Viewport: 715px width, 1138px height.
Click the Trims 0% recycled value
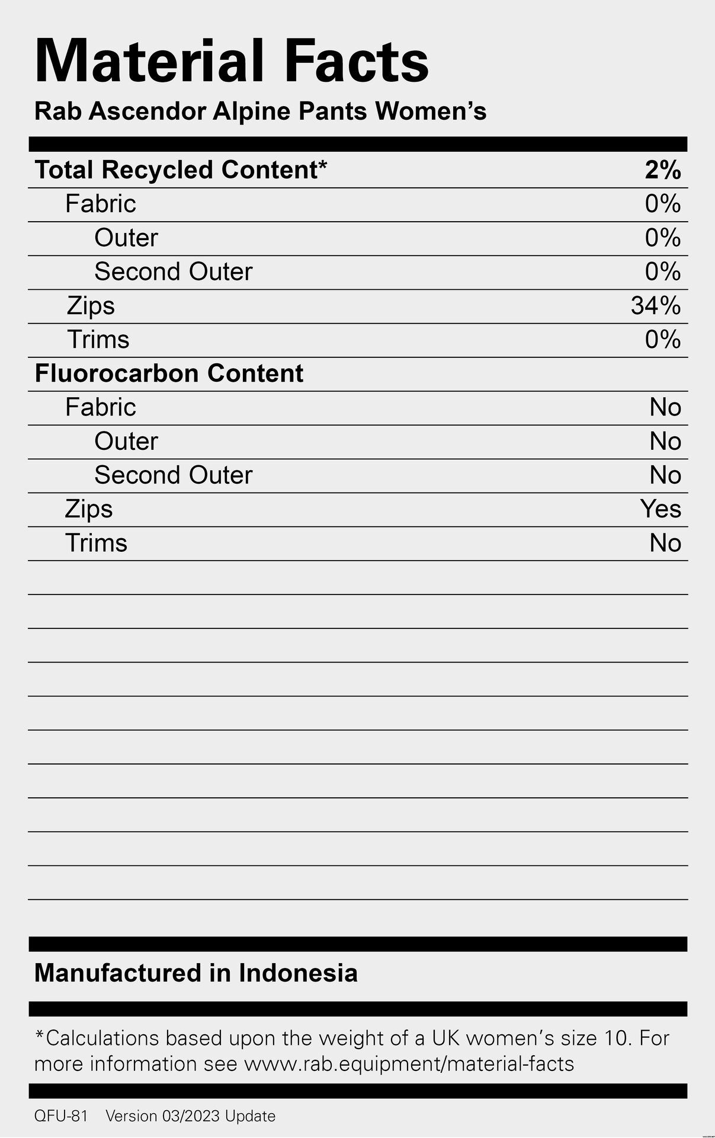pyautogui.click(x=663, y=340)
